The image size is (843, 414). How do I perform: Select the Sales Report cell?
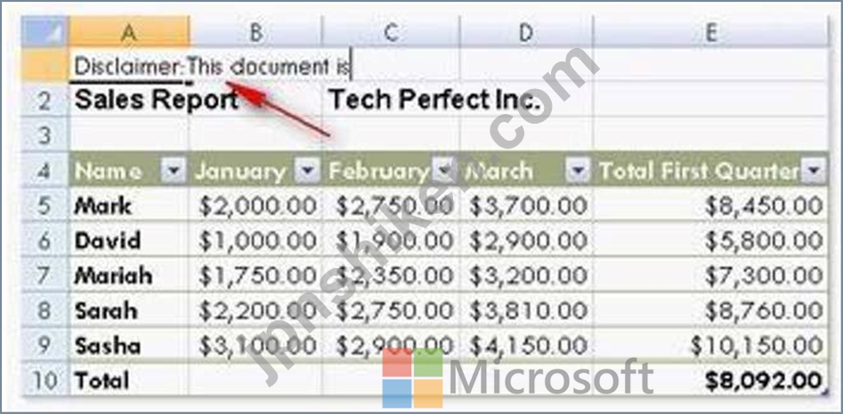(x=129, y=99)
